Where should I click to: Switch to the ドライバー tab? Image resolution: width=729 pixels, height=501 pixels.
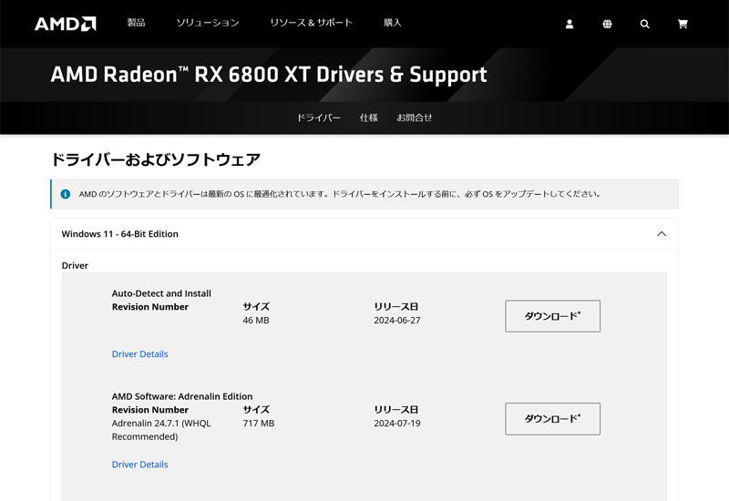[318, 118]
